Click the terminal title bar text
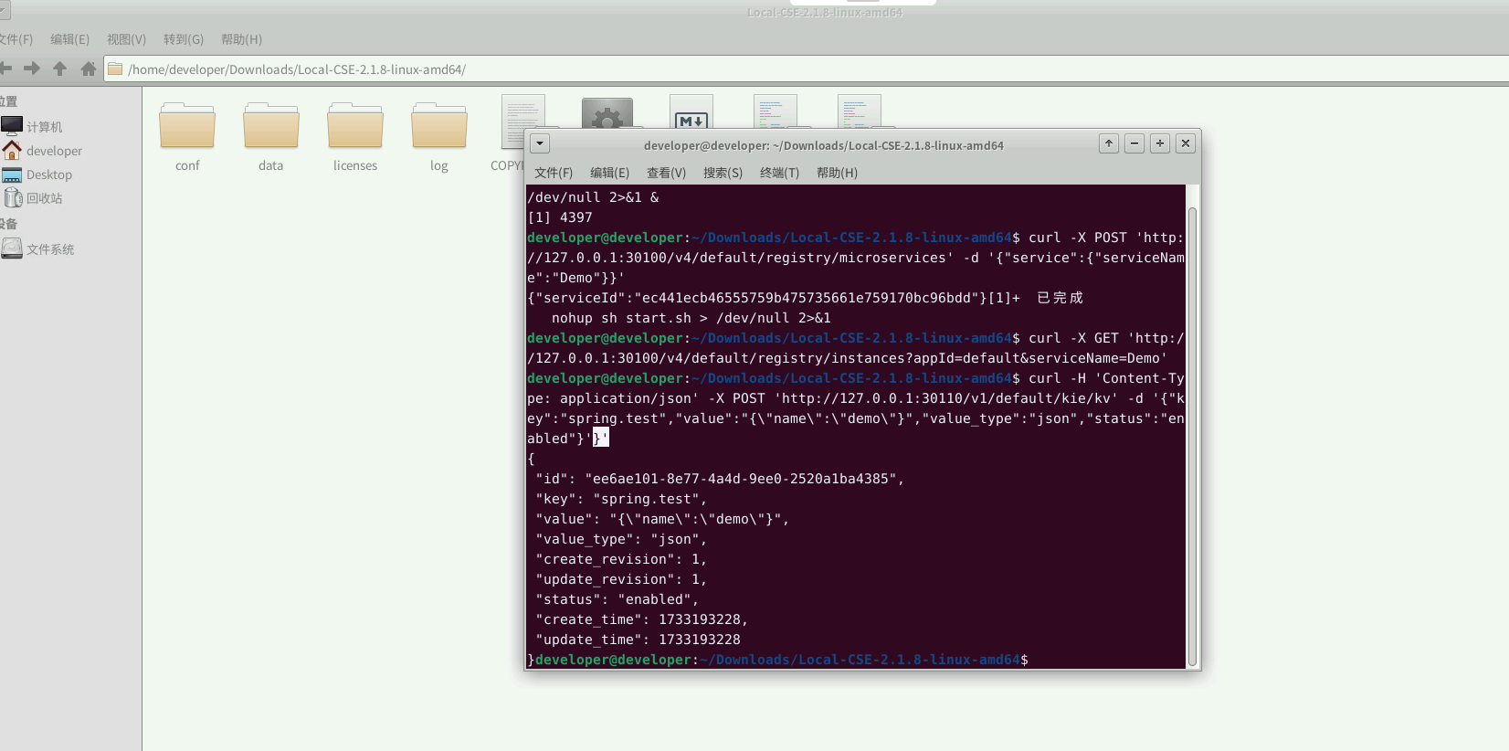 (824, 145)
